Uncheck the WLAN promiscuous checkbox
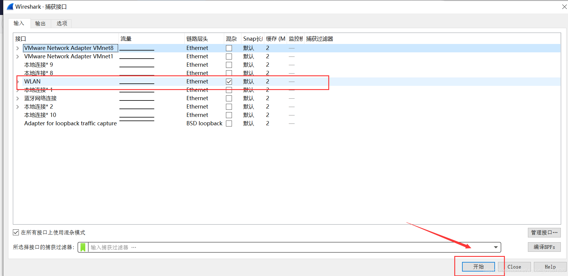This screenshot has width=568, height=276. (x=229, y=82)
